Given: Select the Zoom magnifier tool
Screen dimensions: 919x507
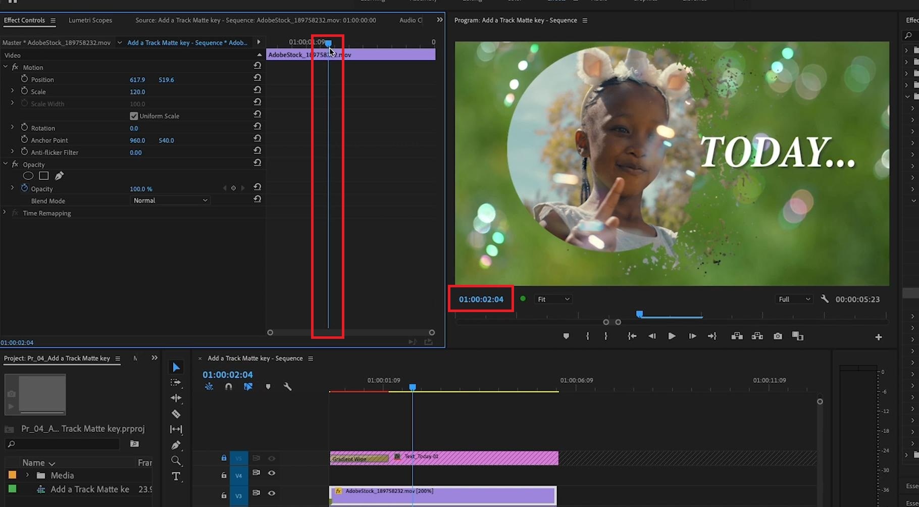Looking at the screenshot, I should coord(176,461).
